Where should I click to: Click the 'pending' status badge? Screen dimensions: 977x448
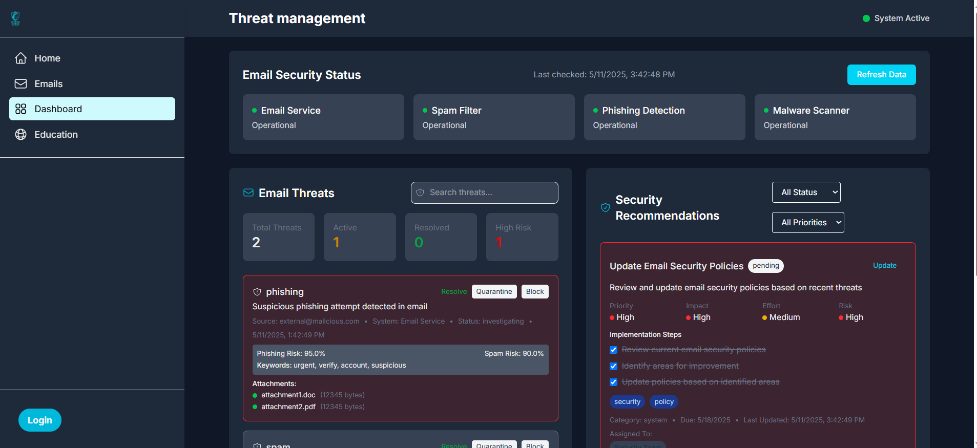765,266
